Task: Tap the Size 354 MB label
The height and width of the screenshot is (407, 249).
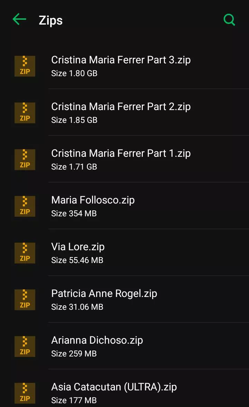Action: 74,214
